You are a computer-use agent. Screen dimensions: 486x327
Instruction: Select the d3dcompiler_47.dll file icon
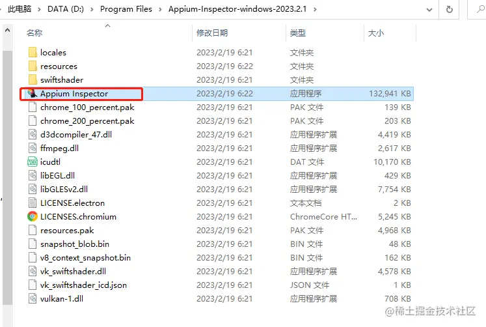[33, 134]
